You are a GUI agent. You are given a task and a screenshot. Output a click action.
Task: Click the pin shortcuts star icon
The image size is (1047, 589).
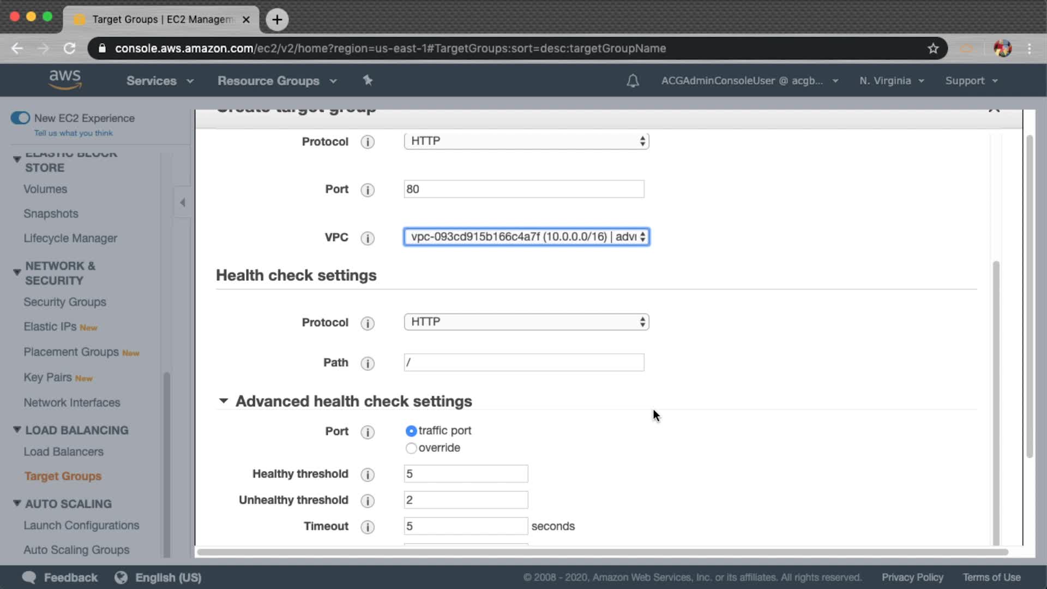coord(368,81)
